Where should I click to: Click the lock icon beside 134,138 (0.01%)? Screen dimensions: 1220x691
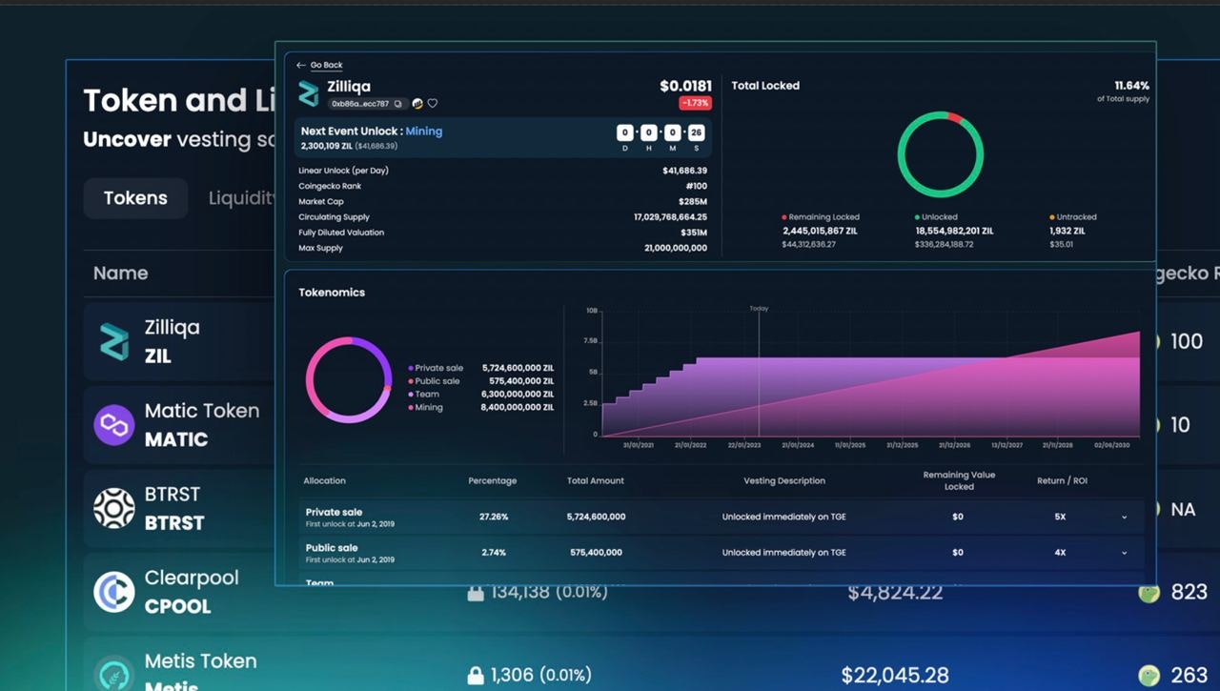point(475,593)
